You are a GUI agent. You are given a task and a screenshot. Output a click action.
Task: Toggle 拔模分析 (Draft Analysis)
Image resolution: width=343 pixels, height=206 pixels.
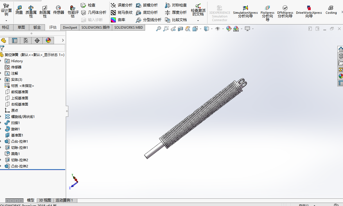147,5
